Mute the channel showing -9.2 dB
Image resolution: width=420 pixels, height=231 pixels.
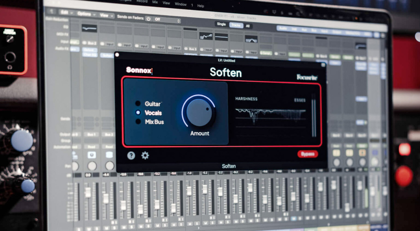click(236, 222)
